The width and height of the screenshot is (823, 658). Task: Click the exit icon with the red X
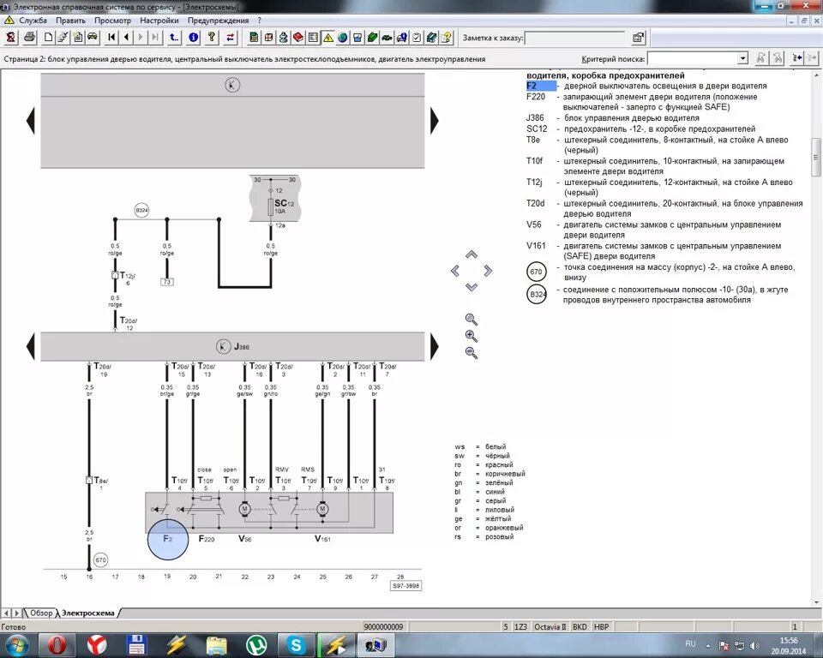click(11, 37)
